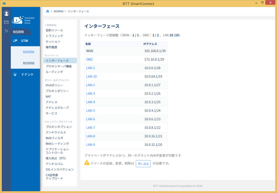Image resolution: width=277 pixels, height=193 pixels.
Task: Click the テナント people icon
Action: (x=15, y=74)
